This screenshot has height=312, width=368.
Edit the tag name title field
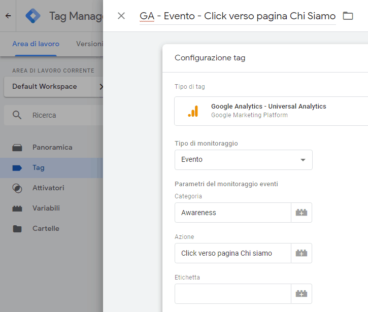coord(238,16)
